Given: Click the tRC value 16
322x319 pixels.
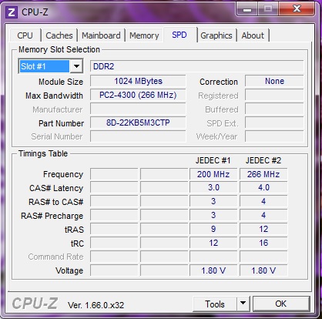Looking at the screenshot, I should 263,243.
